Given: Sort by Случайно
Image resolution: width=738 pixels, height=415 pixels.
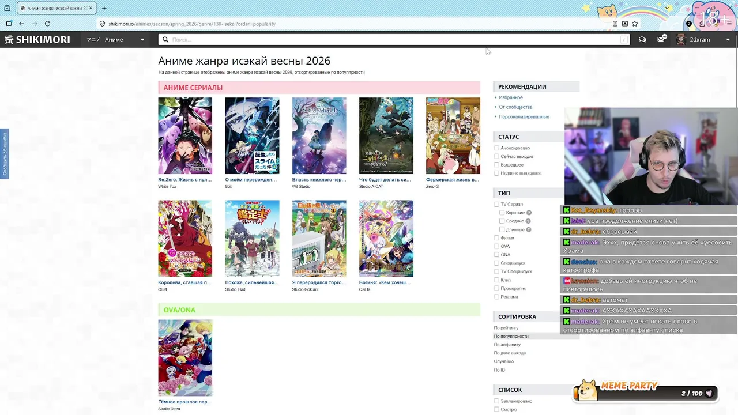Looking at the screenshot, I should coord(504,361).
